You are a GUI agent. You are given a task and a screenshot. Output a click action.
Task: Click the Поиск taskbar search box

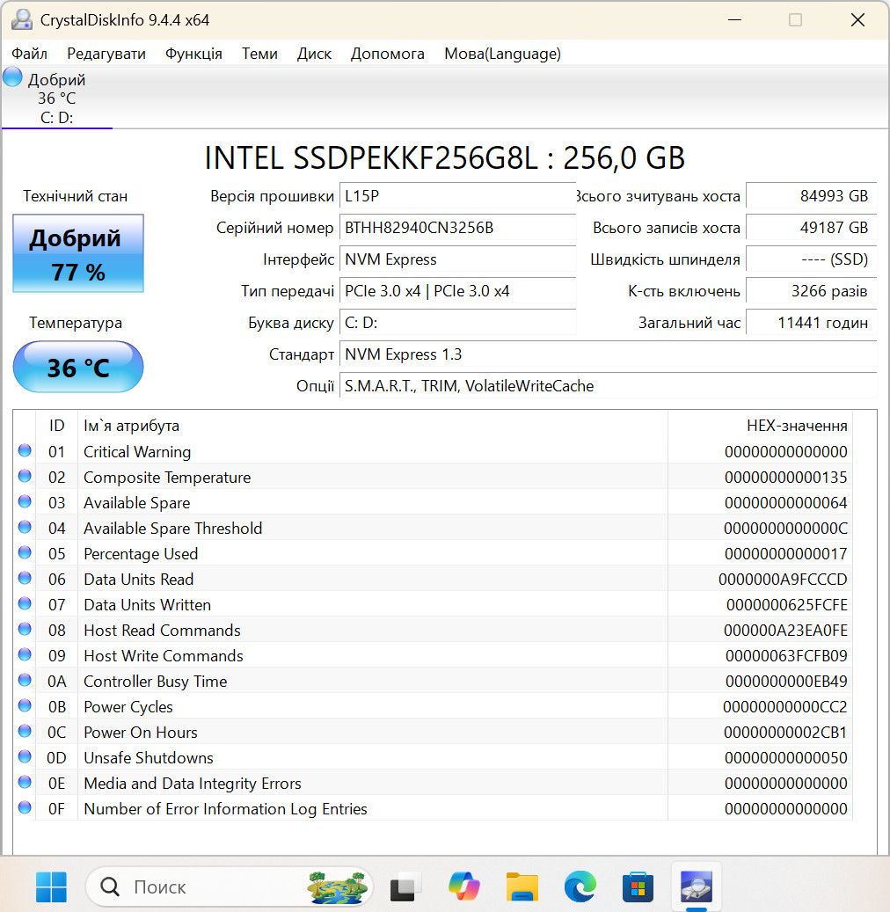[230, 887]
